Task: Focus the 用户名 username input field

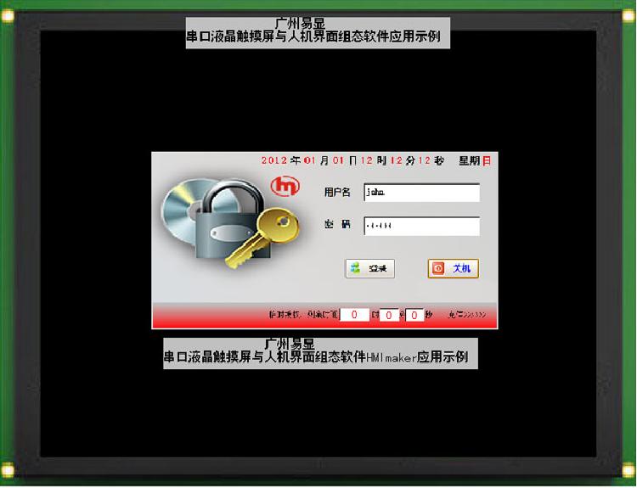Action: 421,193
